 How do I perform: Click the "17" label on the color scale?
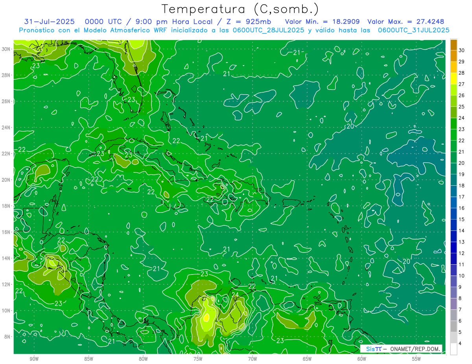[x=461, y=197]
